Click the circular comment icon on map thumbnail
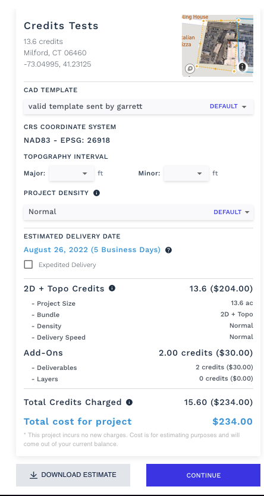Image resolution: width=264 pixels, height=496 pixels. (x=190, y=68)
